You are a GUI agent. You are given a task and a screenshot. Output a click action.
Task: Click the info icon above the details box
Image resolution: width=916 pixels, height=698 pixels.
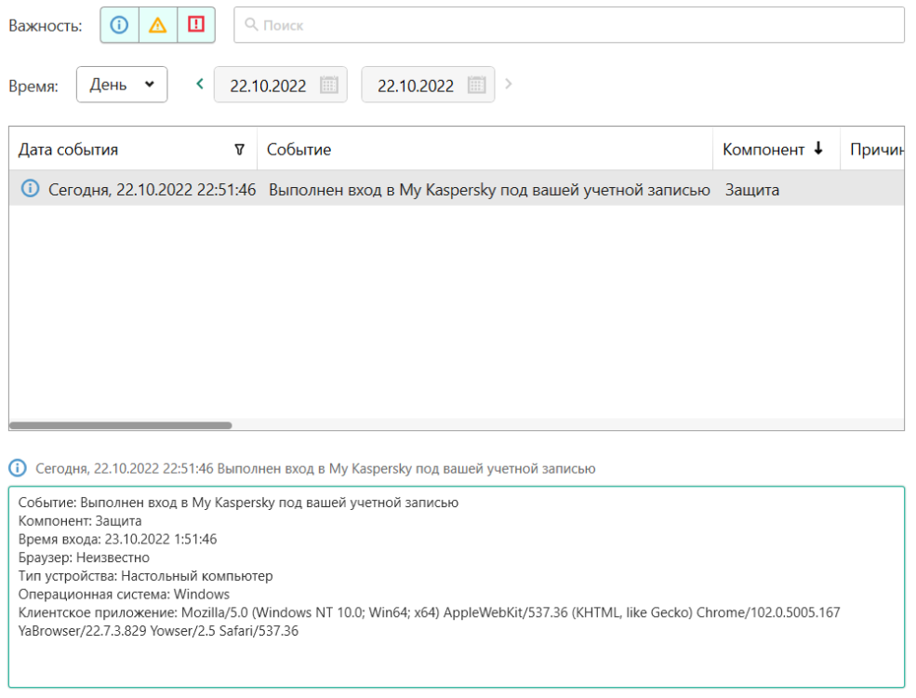point(18,468)
